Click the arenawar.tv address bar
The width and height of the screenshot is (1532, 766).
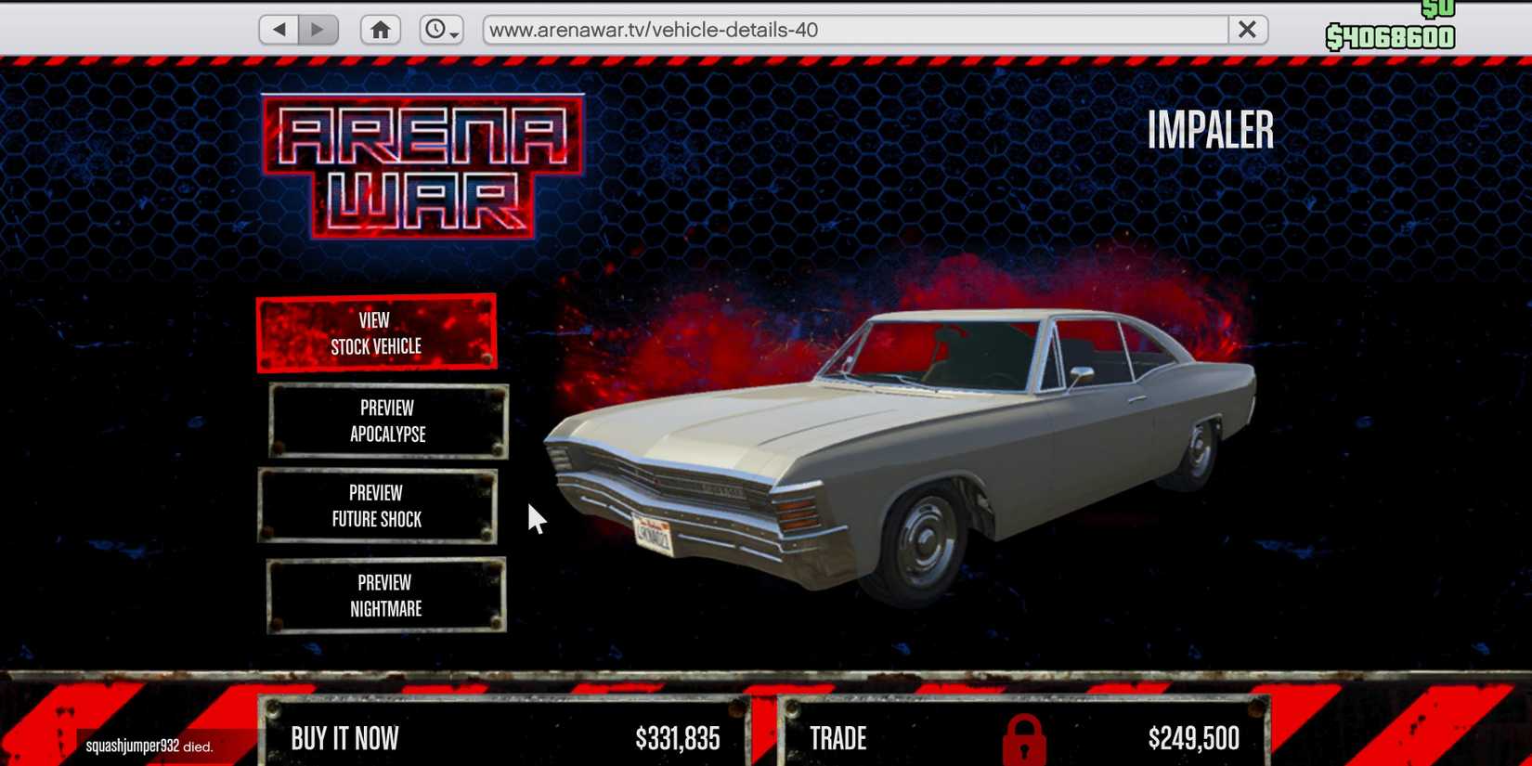854,30
